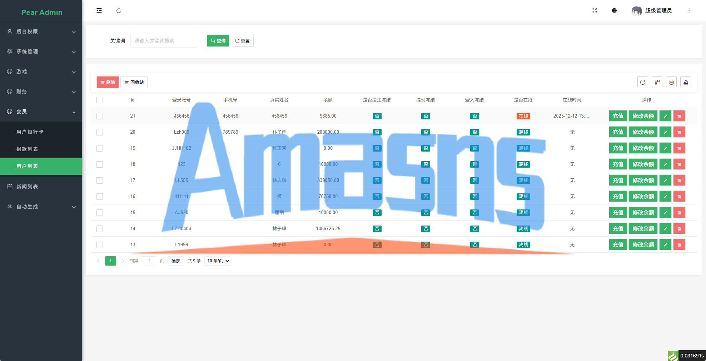This screenshot has height=361, width=706.
Task: Check the checkbox for user id 21
Action: point(100,116)
